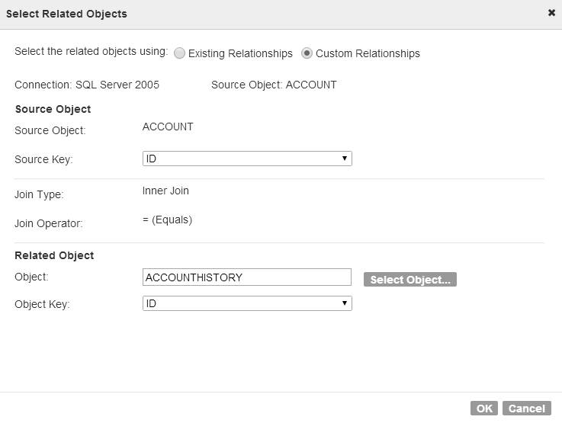Confirm with the OK button

point(484,409)
